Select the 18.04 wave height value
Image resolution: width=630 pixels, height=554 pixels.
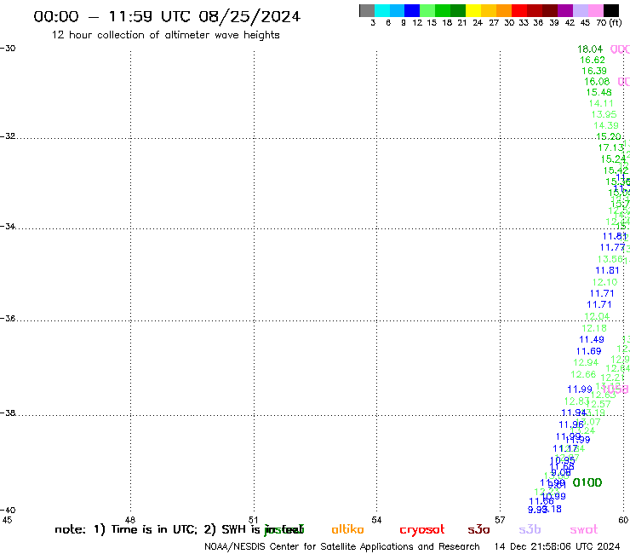click(x=590, y=49)
